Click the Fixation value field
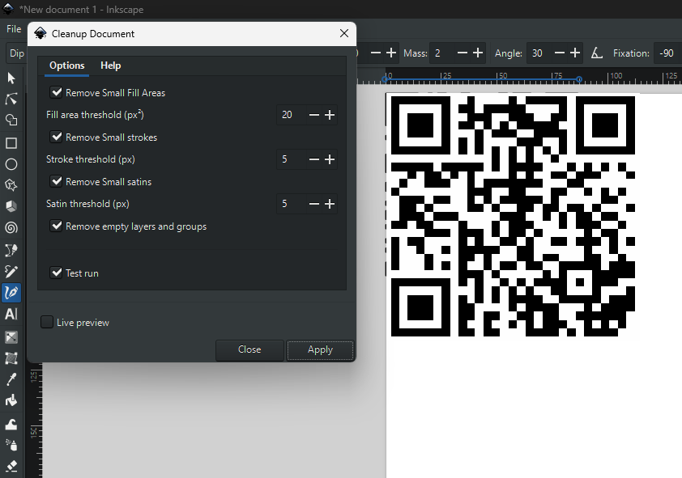 (x=667, y=53)
